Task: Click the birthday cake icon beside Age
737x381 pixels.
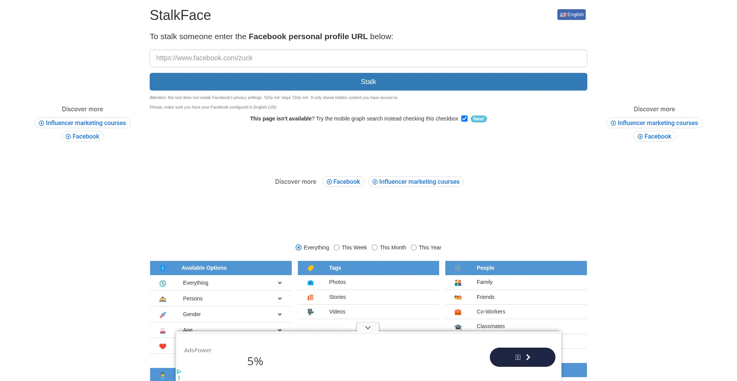Action: coord(162,330)
